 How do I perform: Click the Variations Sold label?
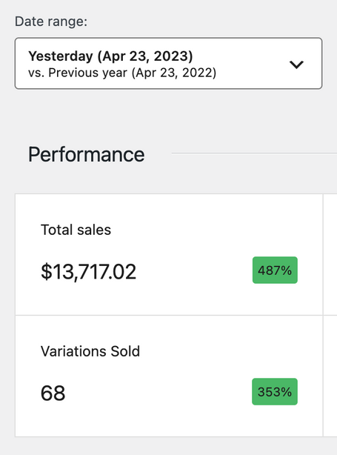click(90, 351)
